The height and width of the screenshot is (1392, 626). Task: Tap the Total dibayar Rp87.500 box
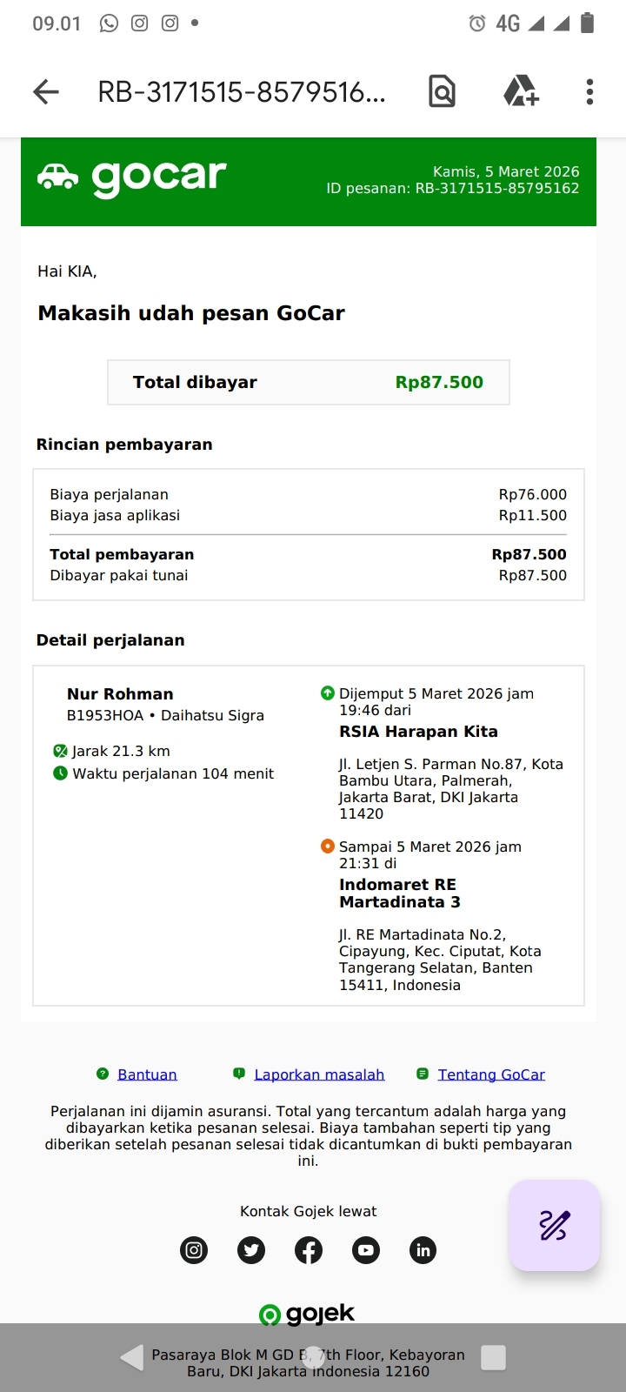click(309, 382)
